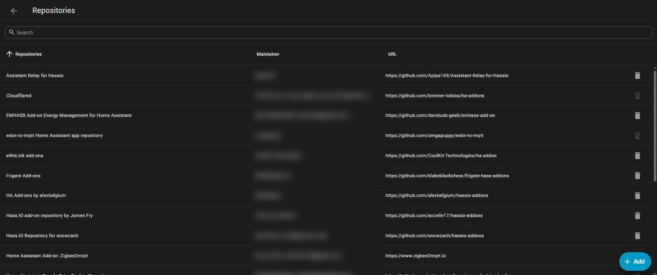Click the snowzach/hassio-addons URL

click(x=435, y=236)
